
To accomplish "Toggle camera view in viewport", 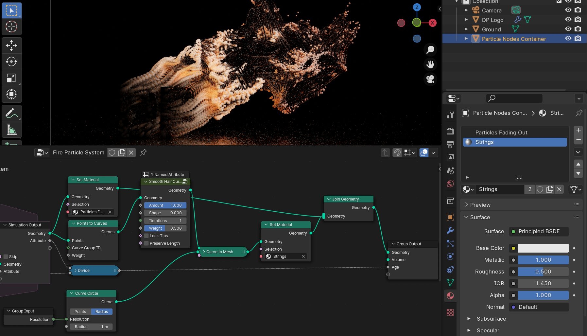I will tap(430, 79).
